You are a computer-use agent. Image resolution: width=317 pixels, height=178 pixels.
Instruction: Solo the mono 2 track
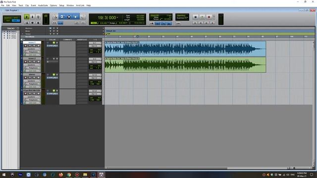[x=34, y=62]
